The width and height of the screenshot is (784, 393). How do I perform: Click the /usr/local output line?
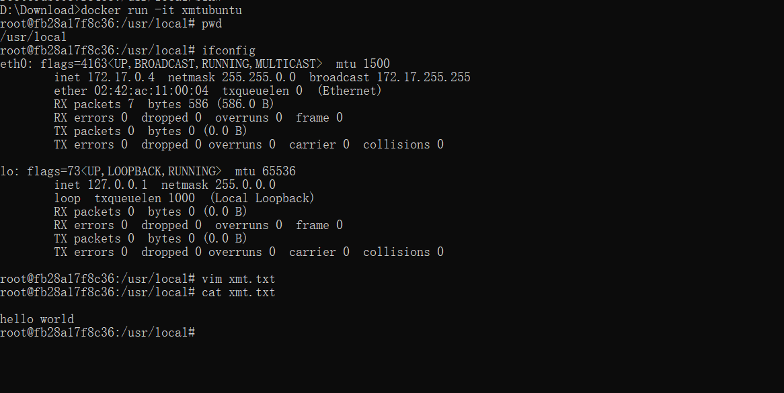click(34, 38)
